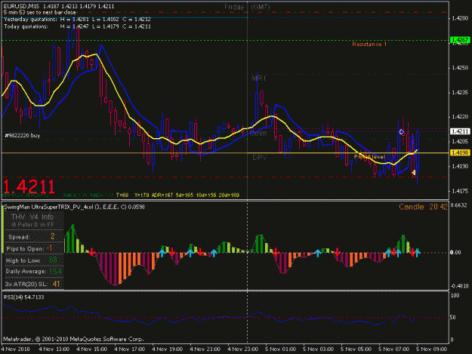Click the cyan up arrow near 5 Nov 03:00
The image size is (472, 354).
318,253
